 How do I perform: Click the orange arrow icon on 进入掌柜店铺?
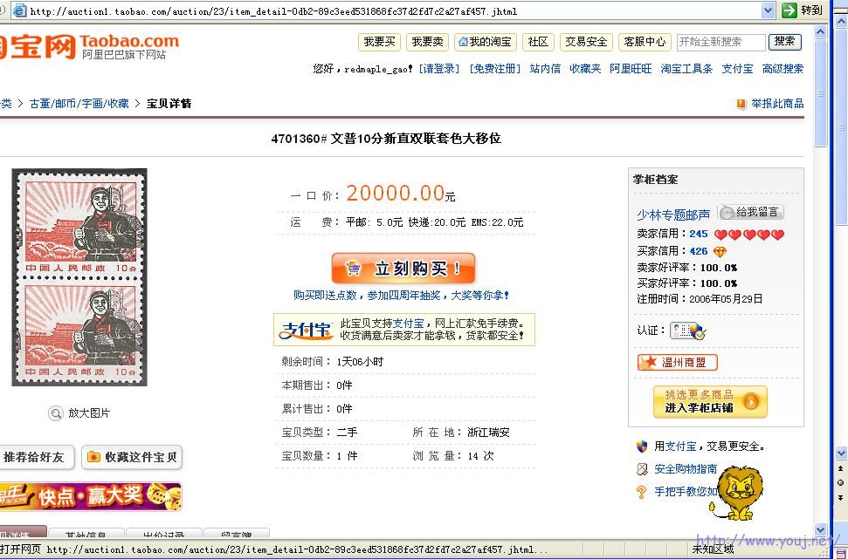[x=749, y=403]
